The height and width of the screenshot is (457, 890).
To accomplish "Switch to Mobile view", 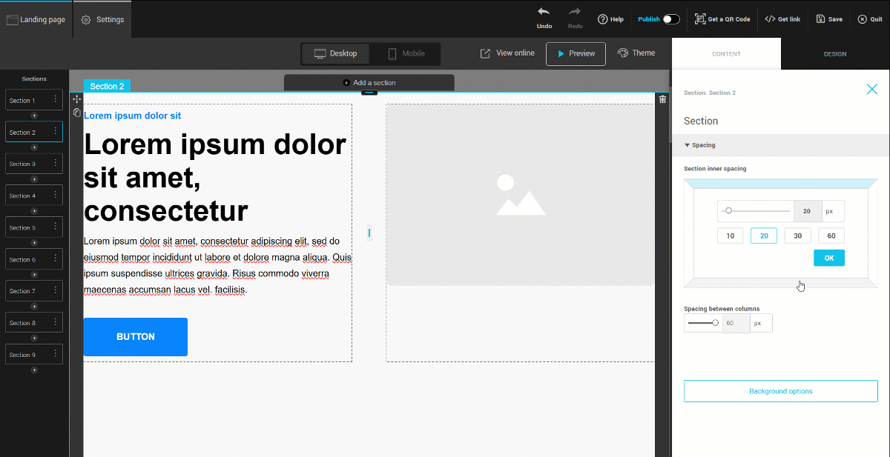I will point(406,53).
